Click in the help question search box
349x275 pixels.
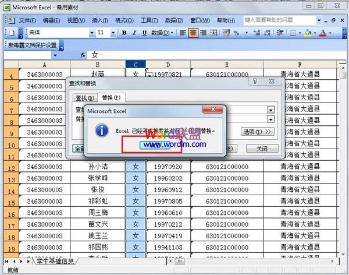pyautogui.click(x=280, y=20)
